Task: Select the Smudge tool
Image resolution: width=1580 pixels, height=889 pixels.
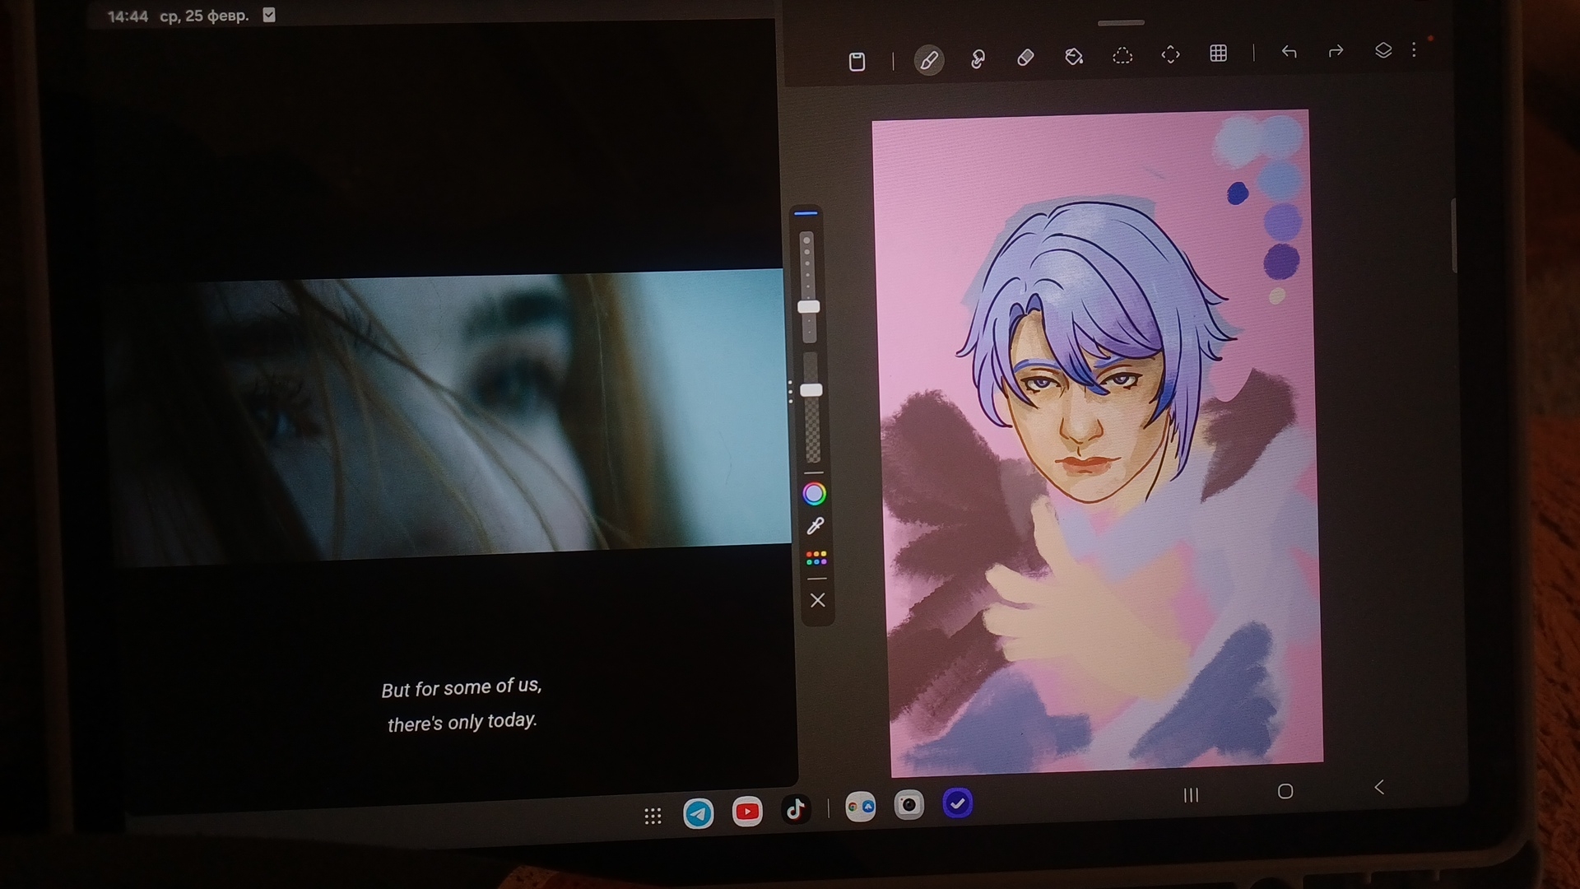Action: click(x=978, y=58)
